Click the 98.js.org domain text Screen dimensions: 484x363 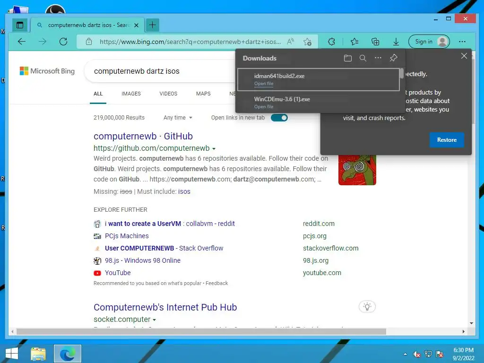pos(315,260)
